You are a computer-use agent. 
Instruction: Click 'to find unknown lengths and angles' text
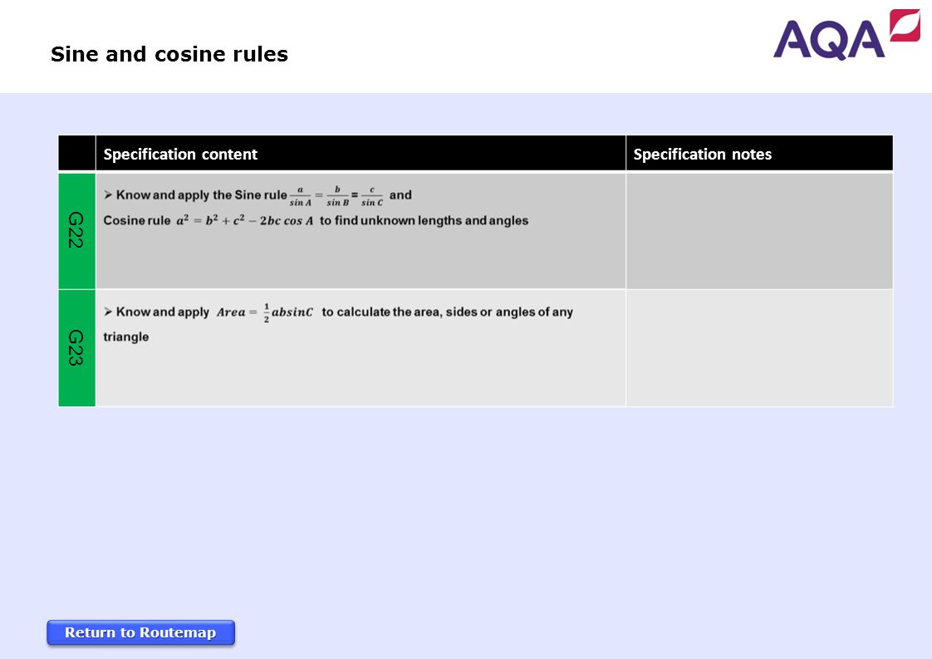click(424, 221)
